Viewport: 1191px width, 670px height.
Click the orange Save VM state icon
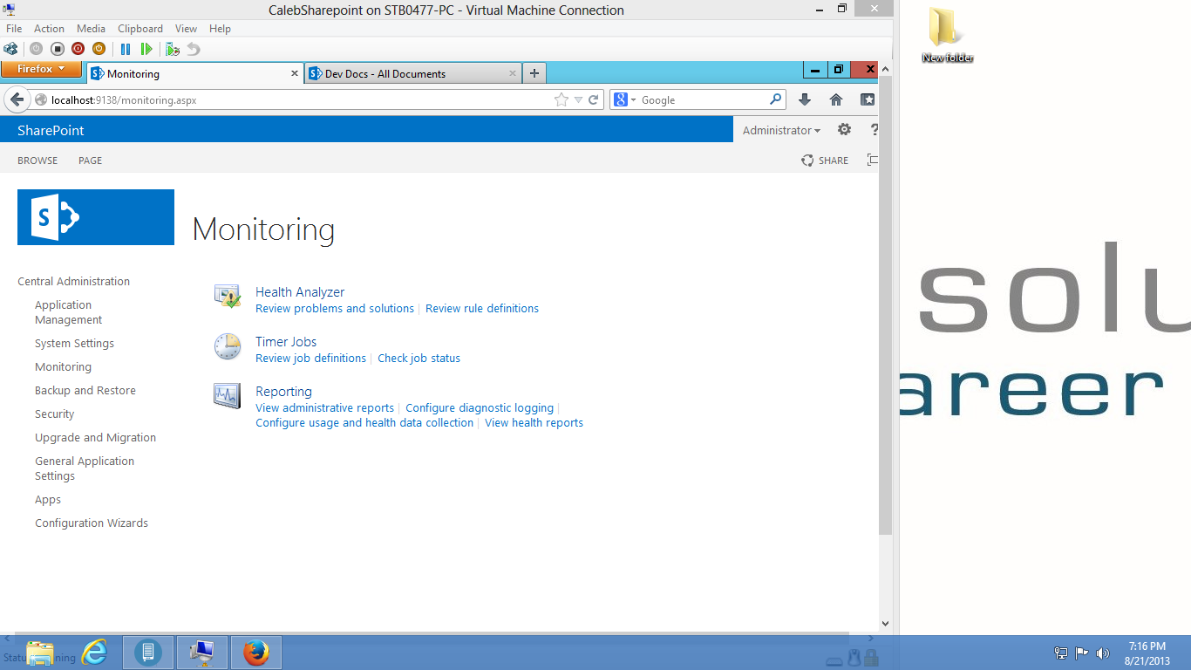99,49
